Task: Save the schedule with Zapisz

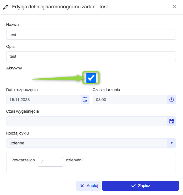Action: tap(141, 186)
